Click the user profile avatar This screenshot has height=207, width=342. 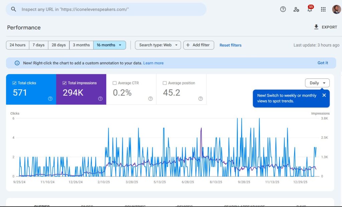(x=336, y=9)
